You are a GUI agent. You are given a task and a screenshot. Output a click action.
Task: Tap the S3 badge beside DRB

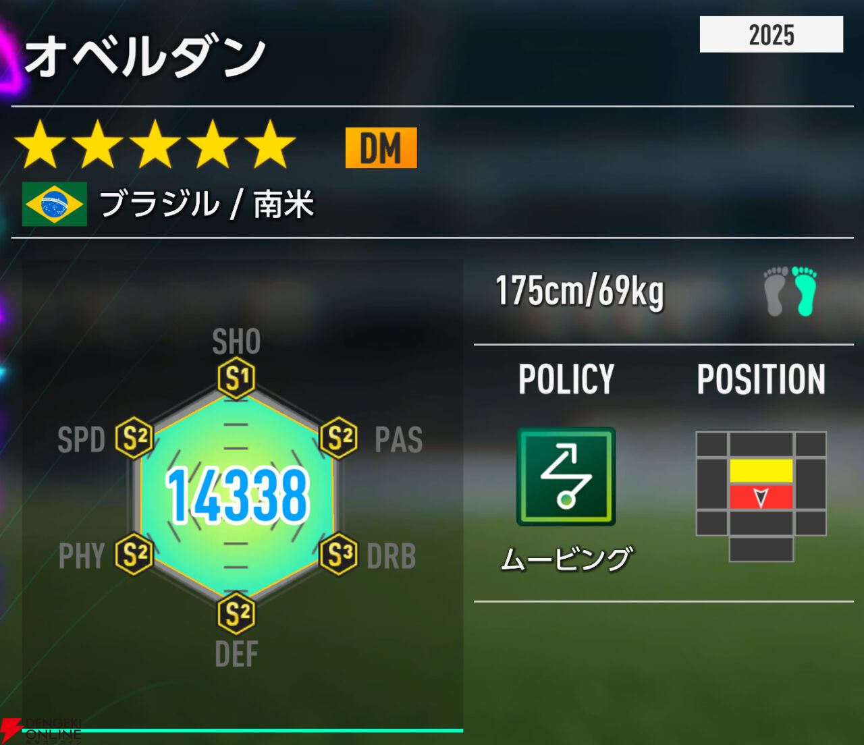[x=338, y=555]
